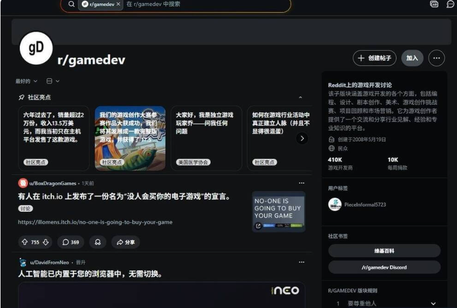The height and width of the screenshot is (308, 457).
Task: Open the /r/gamedev Discord bookmark
Action: pos(384,267)
